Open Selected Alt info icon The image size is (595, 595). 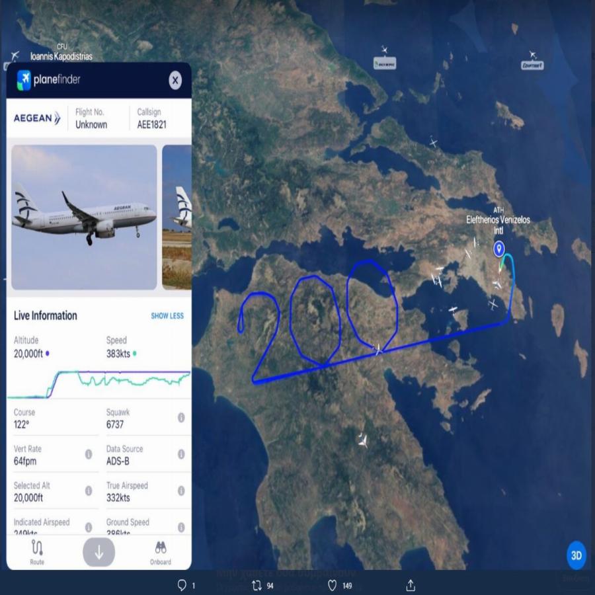[x=89, y=491]
